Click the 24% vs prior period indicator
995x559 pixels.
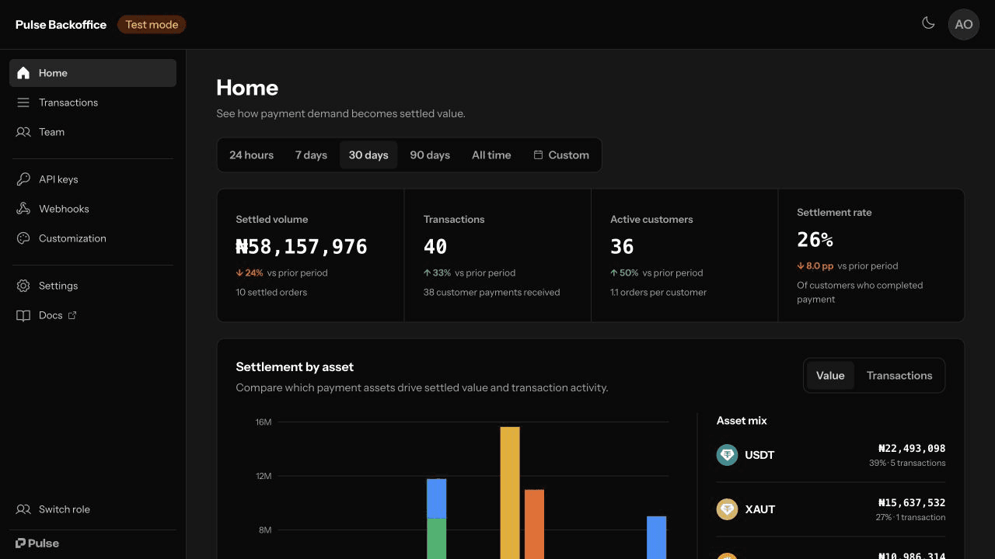[282, 273]
